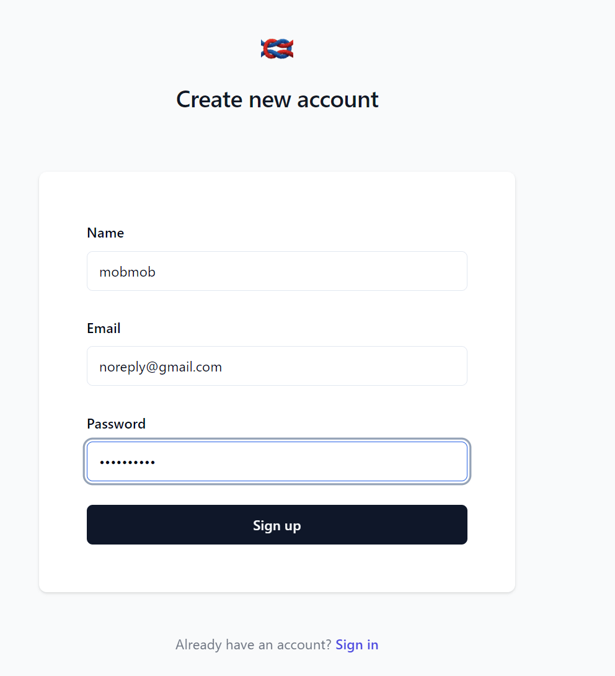This screenshot has height=676, width=615.
Task: Focus the Password input field
Action: [x=277, y=461]
